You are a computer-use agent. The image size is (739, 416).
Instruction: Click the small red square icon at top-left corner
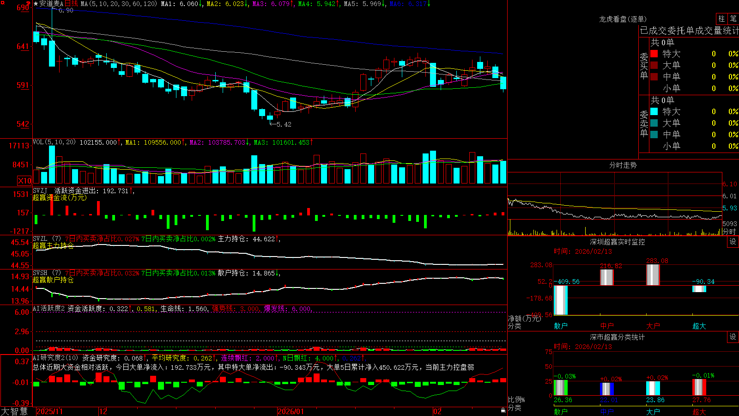point(2,2)
